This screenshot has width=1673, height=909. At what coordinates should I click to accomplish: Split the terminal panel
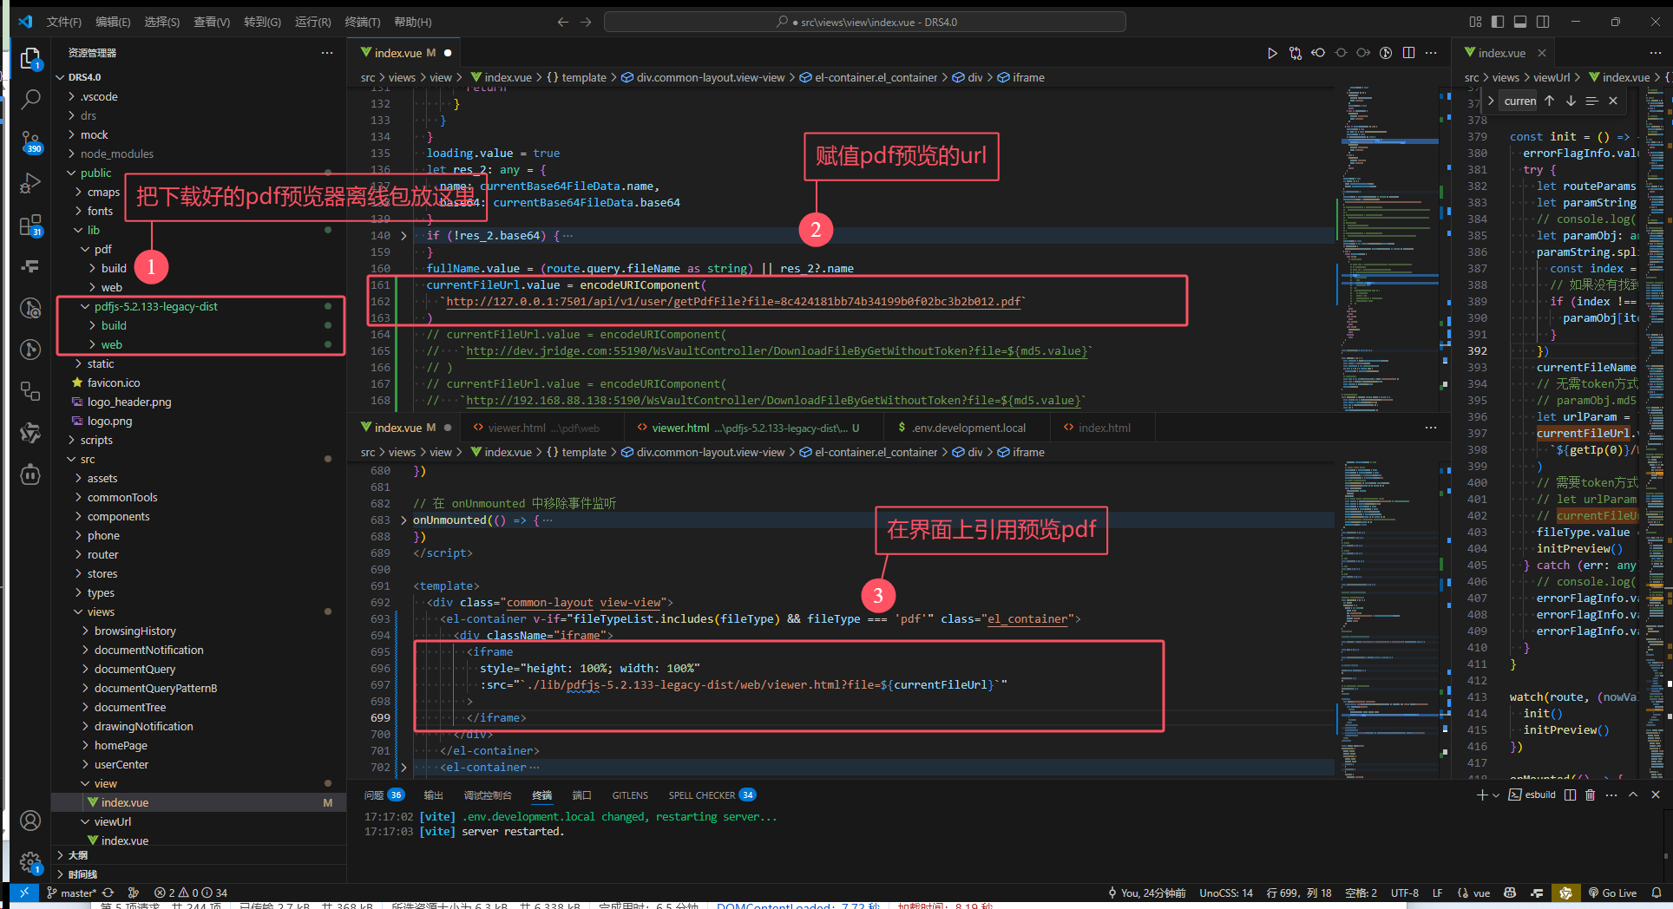point(1570,795)
